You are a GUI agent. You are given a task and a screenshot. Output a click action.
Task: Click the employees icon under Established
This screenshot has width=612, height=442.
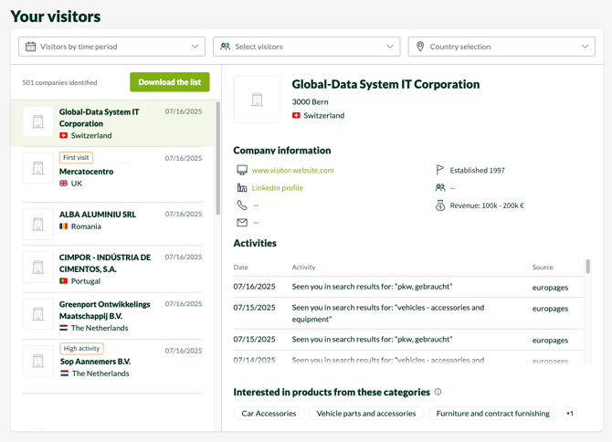[x=440, y=187]
